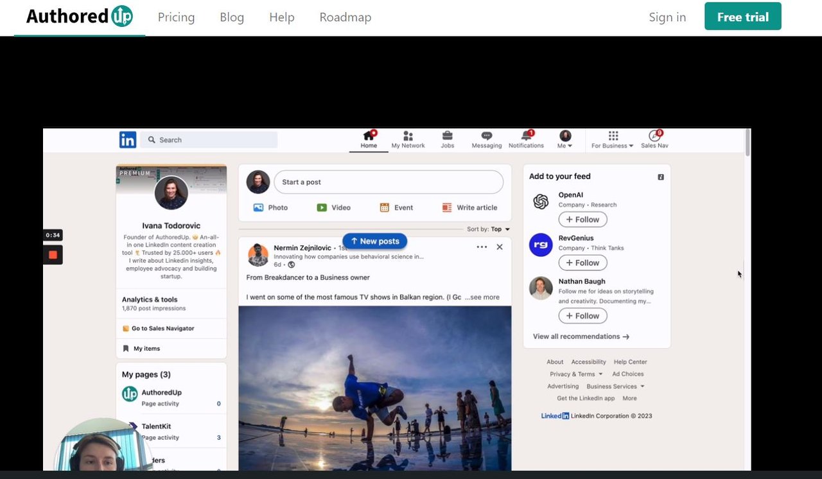Click the Start a post field
The width and height of the screenshot is (822, 479).
click(x=389, y=182)
